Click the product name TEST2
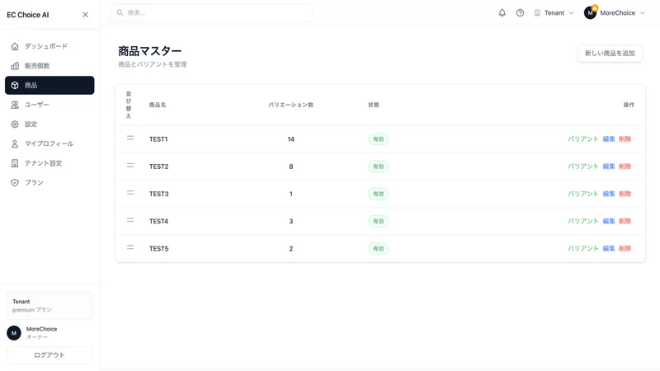 click(x=158, y=167)
